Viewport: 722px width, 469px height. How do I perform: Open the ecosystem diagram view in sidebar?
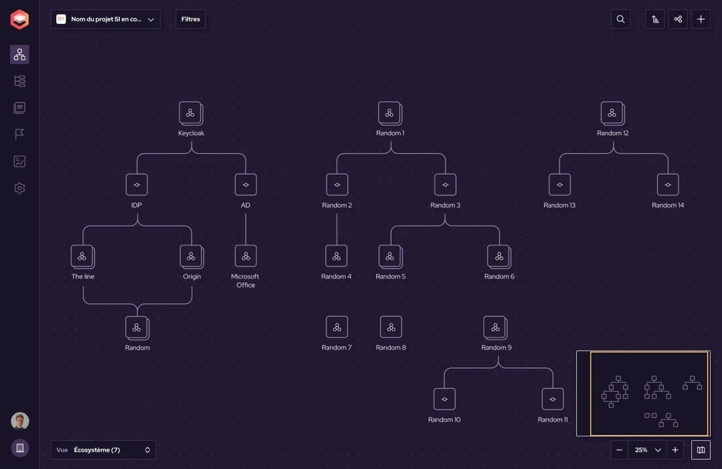point(19,54)
